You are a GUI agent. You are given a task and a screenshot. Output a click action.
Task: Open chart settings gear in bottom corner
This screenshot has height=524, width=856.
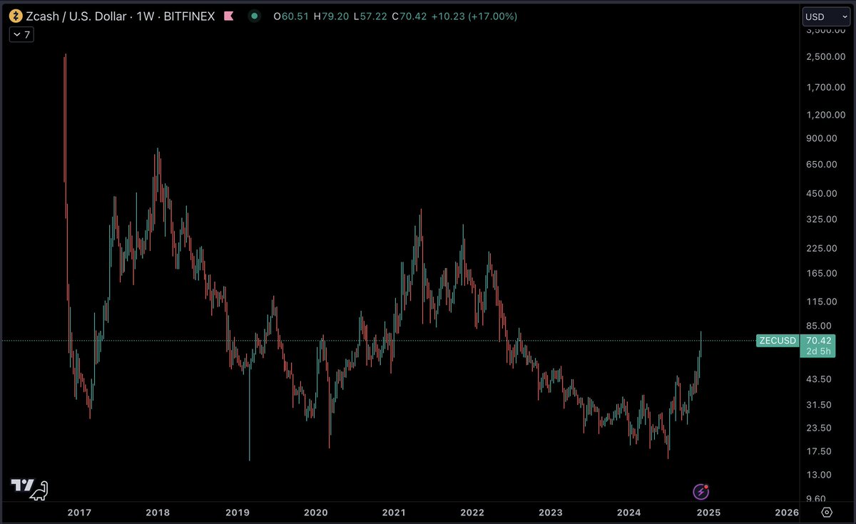tap(827, 512)
